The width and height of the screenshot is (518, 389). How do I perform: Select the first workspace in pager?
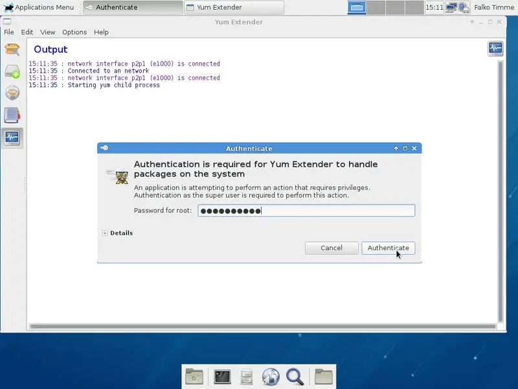(357, 7)
